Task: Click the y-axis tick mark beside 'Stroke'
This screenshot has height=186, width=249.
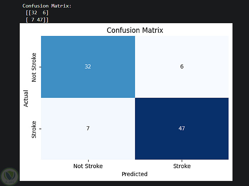Action: 40,129
